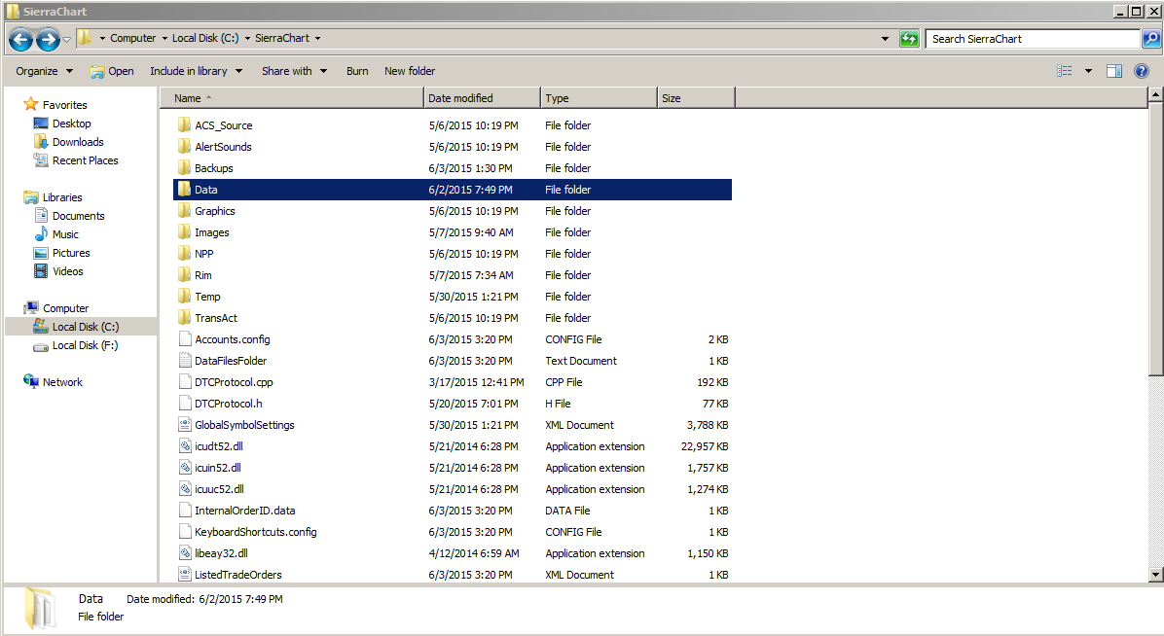
Task: Click the Burn button
Action: click(357, 71)
